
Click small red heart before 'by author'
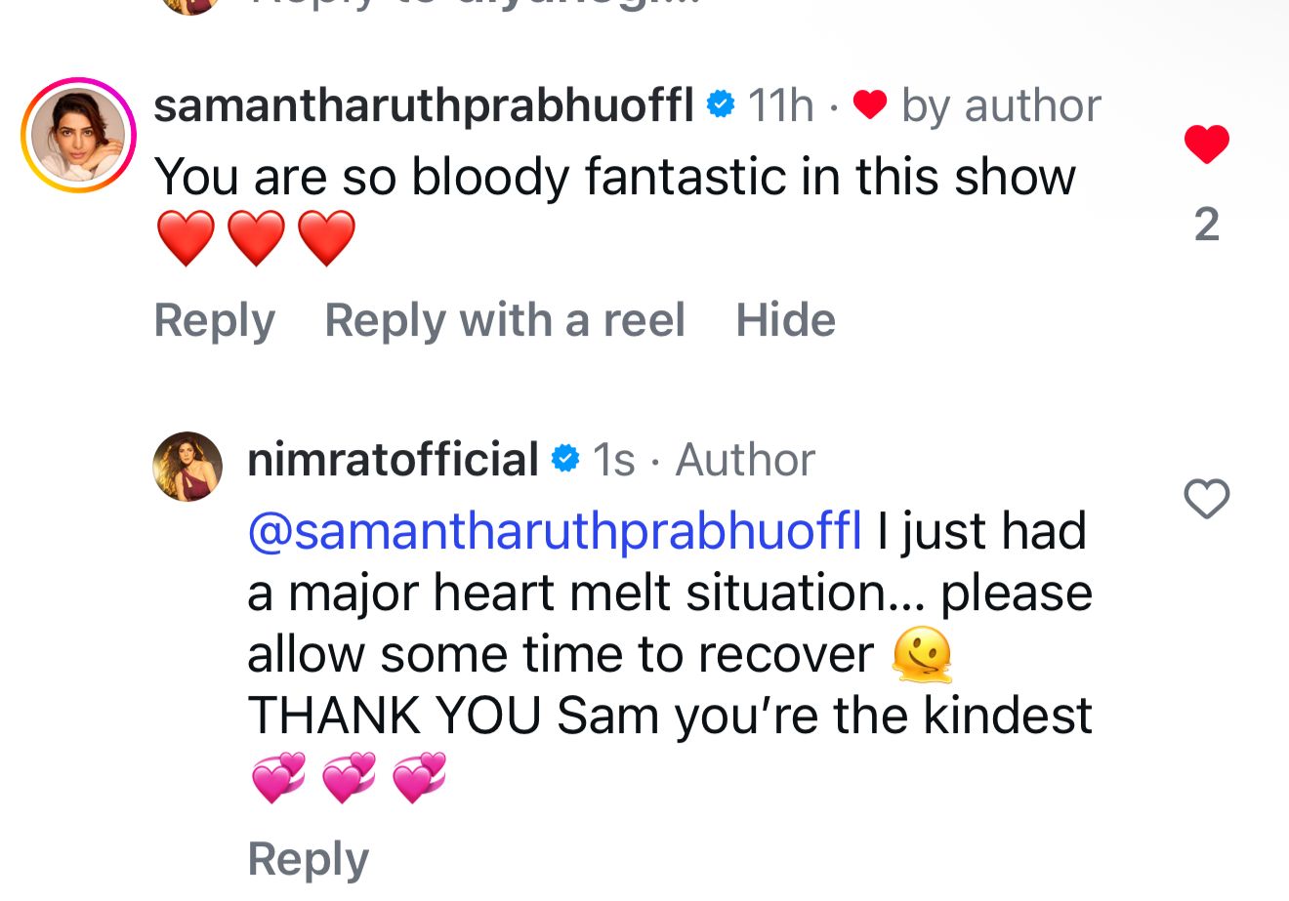coord(869,104)
